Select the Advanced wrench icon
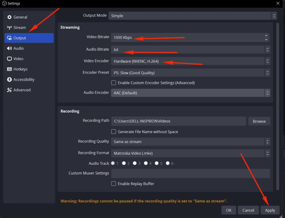285x218 pixels. coord(9,90)
